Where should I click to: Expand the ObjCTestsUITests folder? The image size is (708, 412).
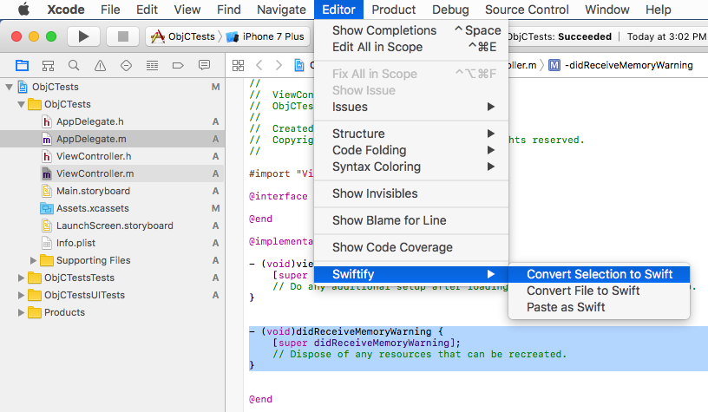(21, 295)
